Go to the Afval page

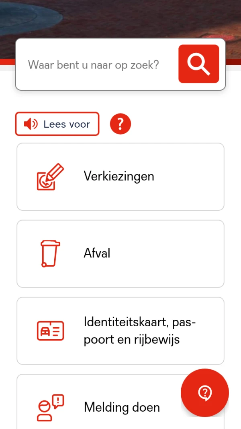[x=97, y=253]
